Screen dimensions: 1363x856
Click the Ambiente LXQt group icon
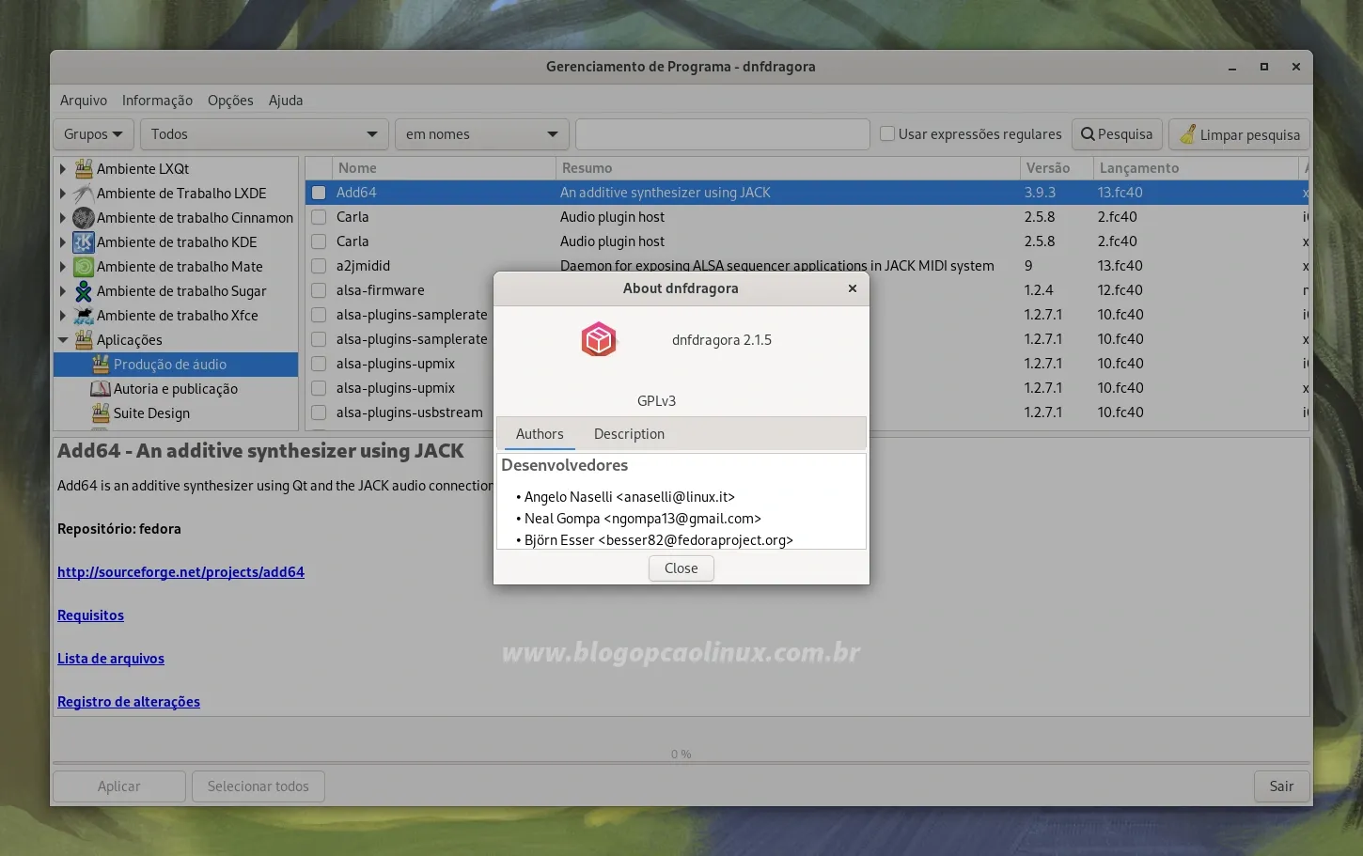coord(84,168)
